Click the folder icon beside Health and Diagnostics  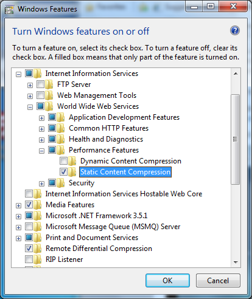[61, 139]
